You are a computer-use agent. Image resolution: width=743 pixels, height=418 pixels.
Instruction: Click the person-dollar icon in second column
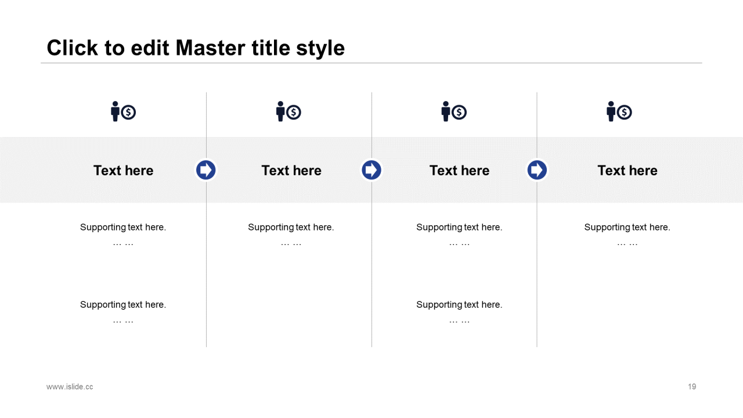click(288, 111)
